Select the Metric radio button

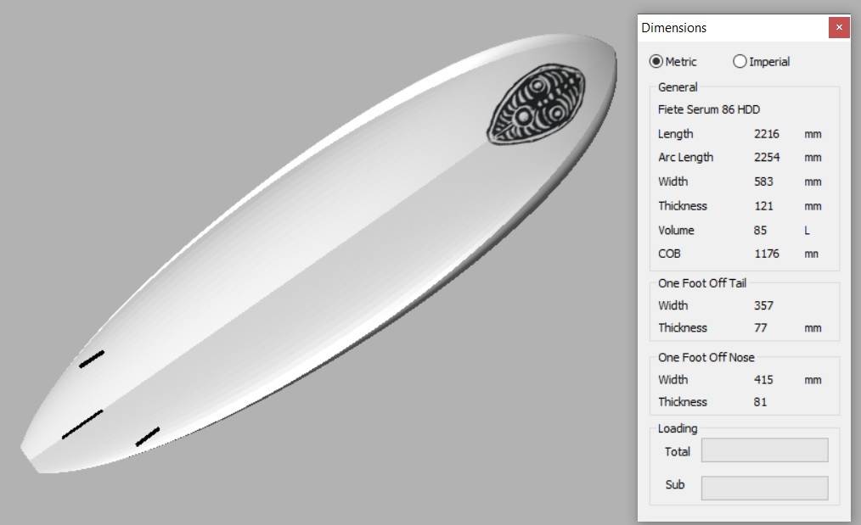tap(656, 61)
